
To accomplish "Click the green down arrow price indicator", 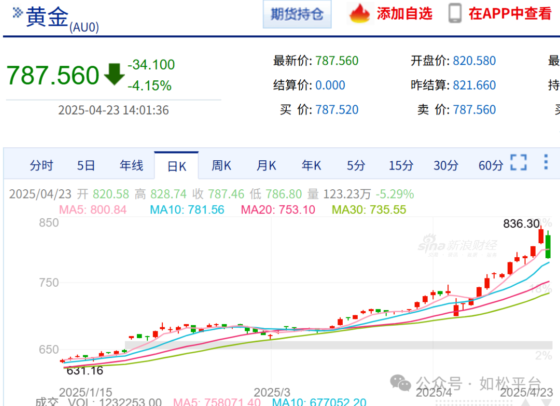I will (114, 74).
